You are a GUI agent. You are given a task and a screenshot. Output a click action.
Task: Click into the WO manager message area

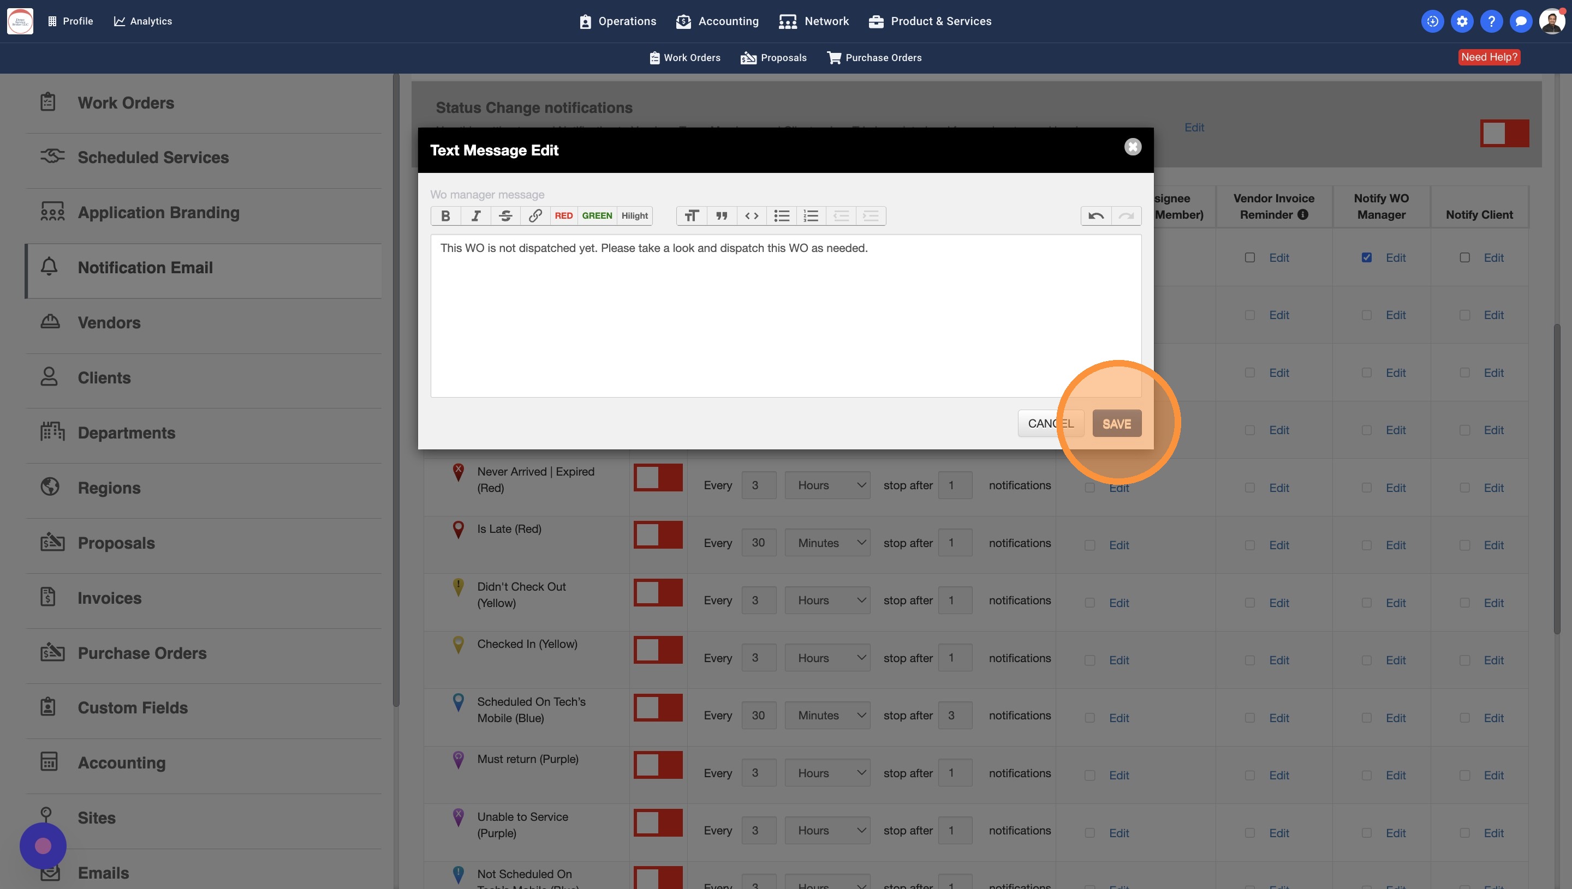pyautogui.click(x=785, y=316)
